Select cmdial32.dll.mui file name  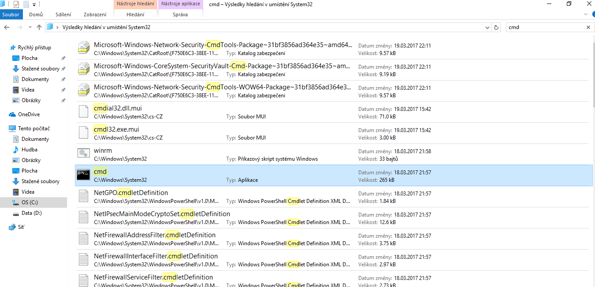(x=118, y=108)
